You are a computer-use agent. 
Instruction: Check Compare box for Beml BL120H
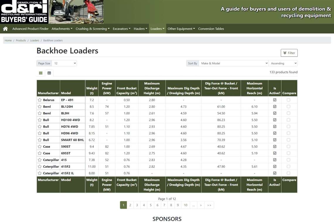point(288,106)
